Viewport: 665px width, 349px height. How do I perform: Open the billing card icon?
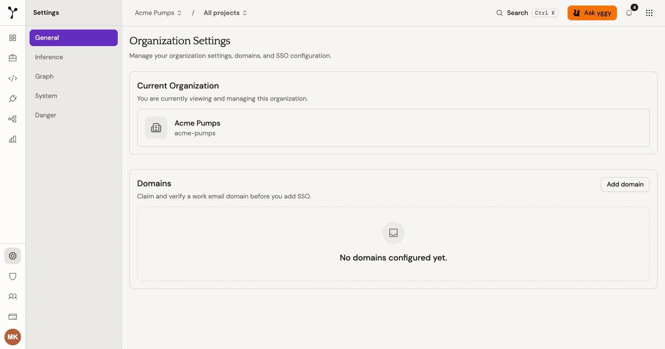(x=12, y=317)
